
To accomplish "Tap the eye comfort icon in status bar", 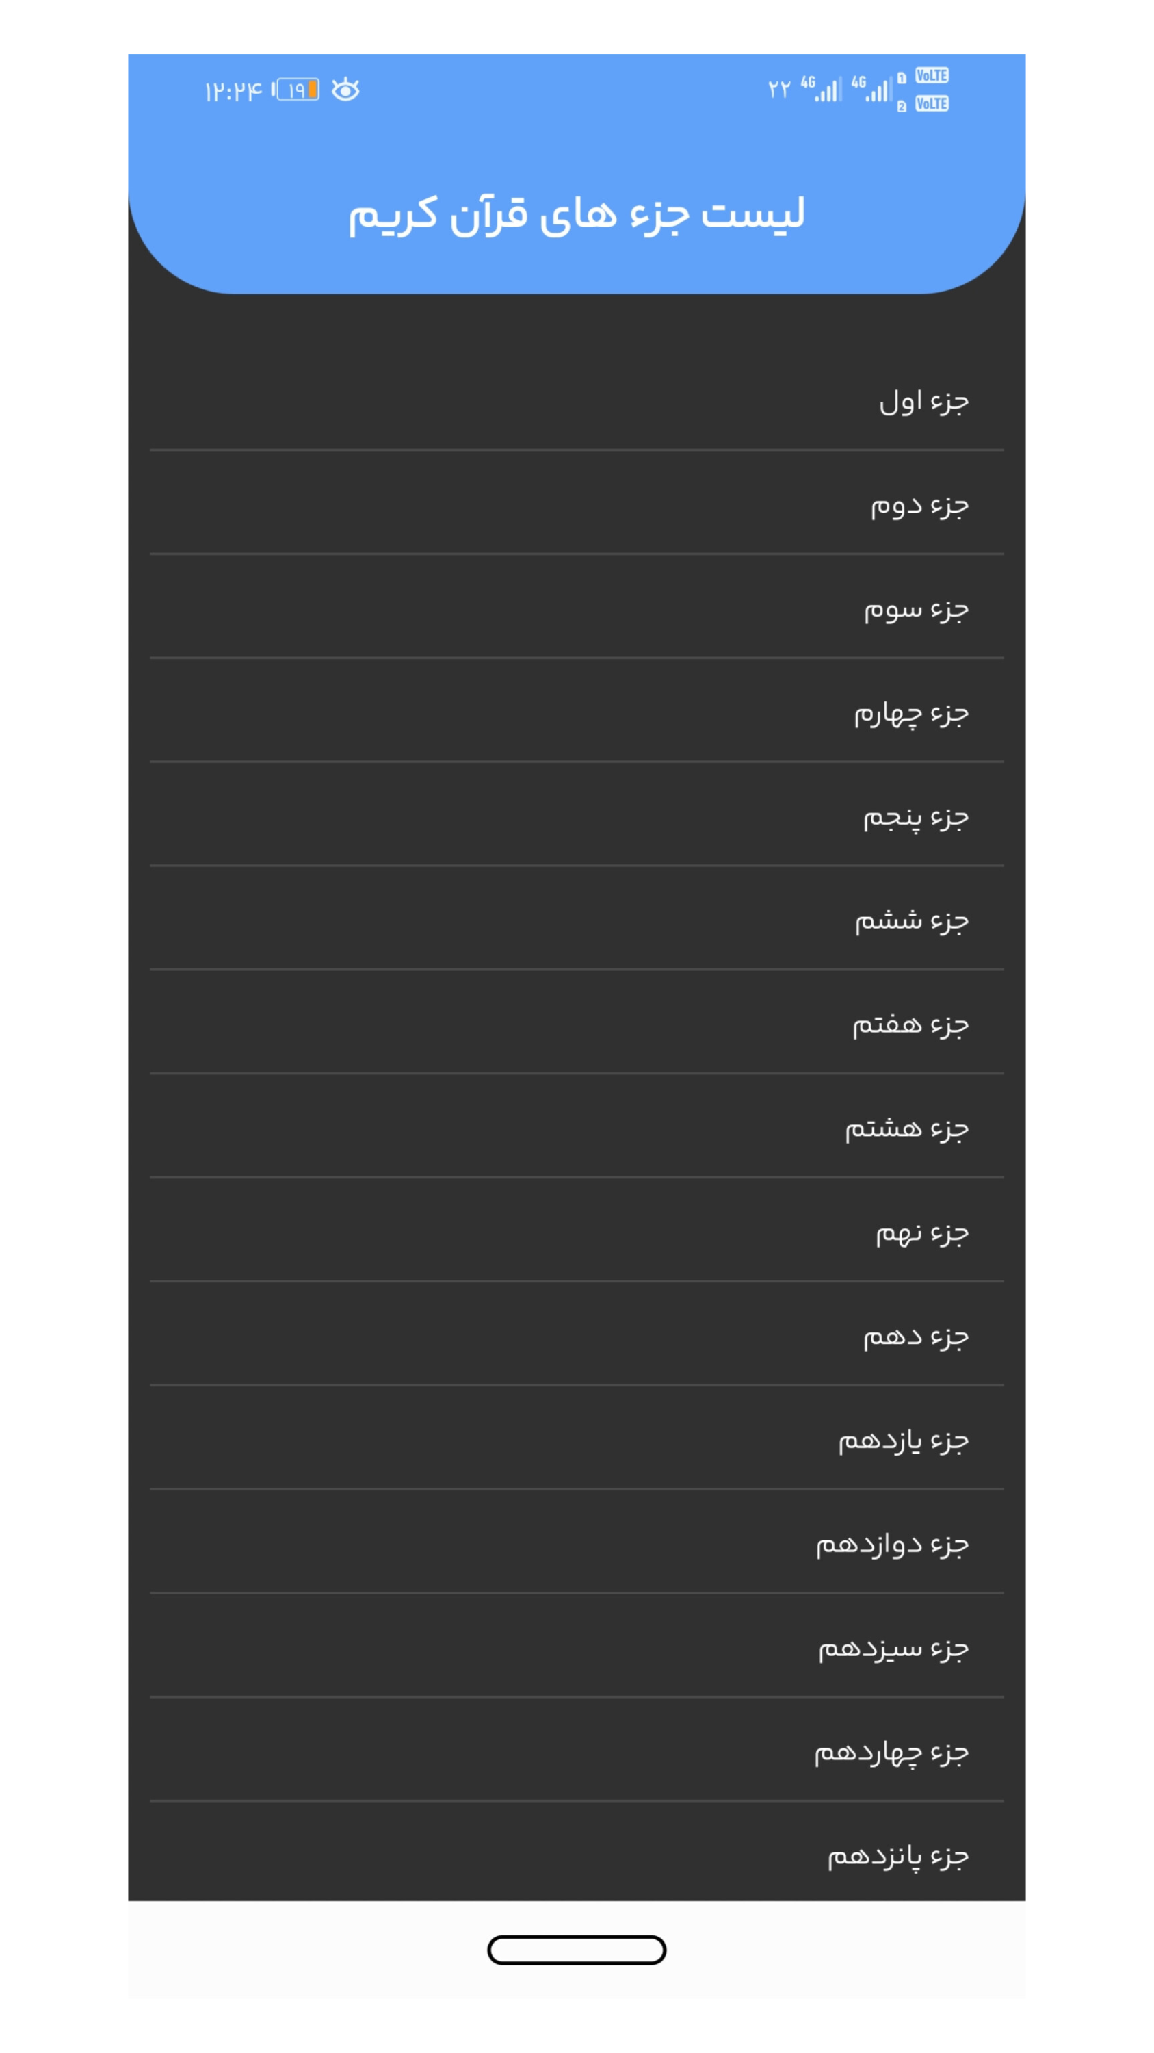I will tap(345, 89).
